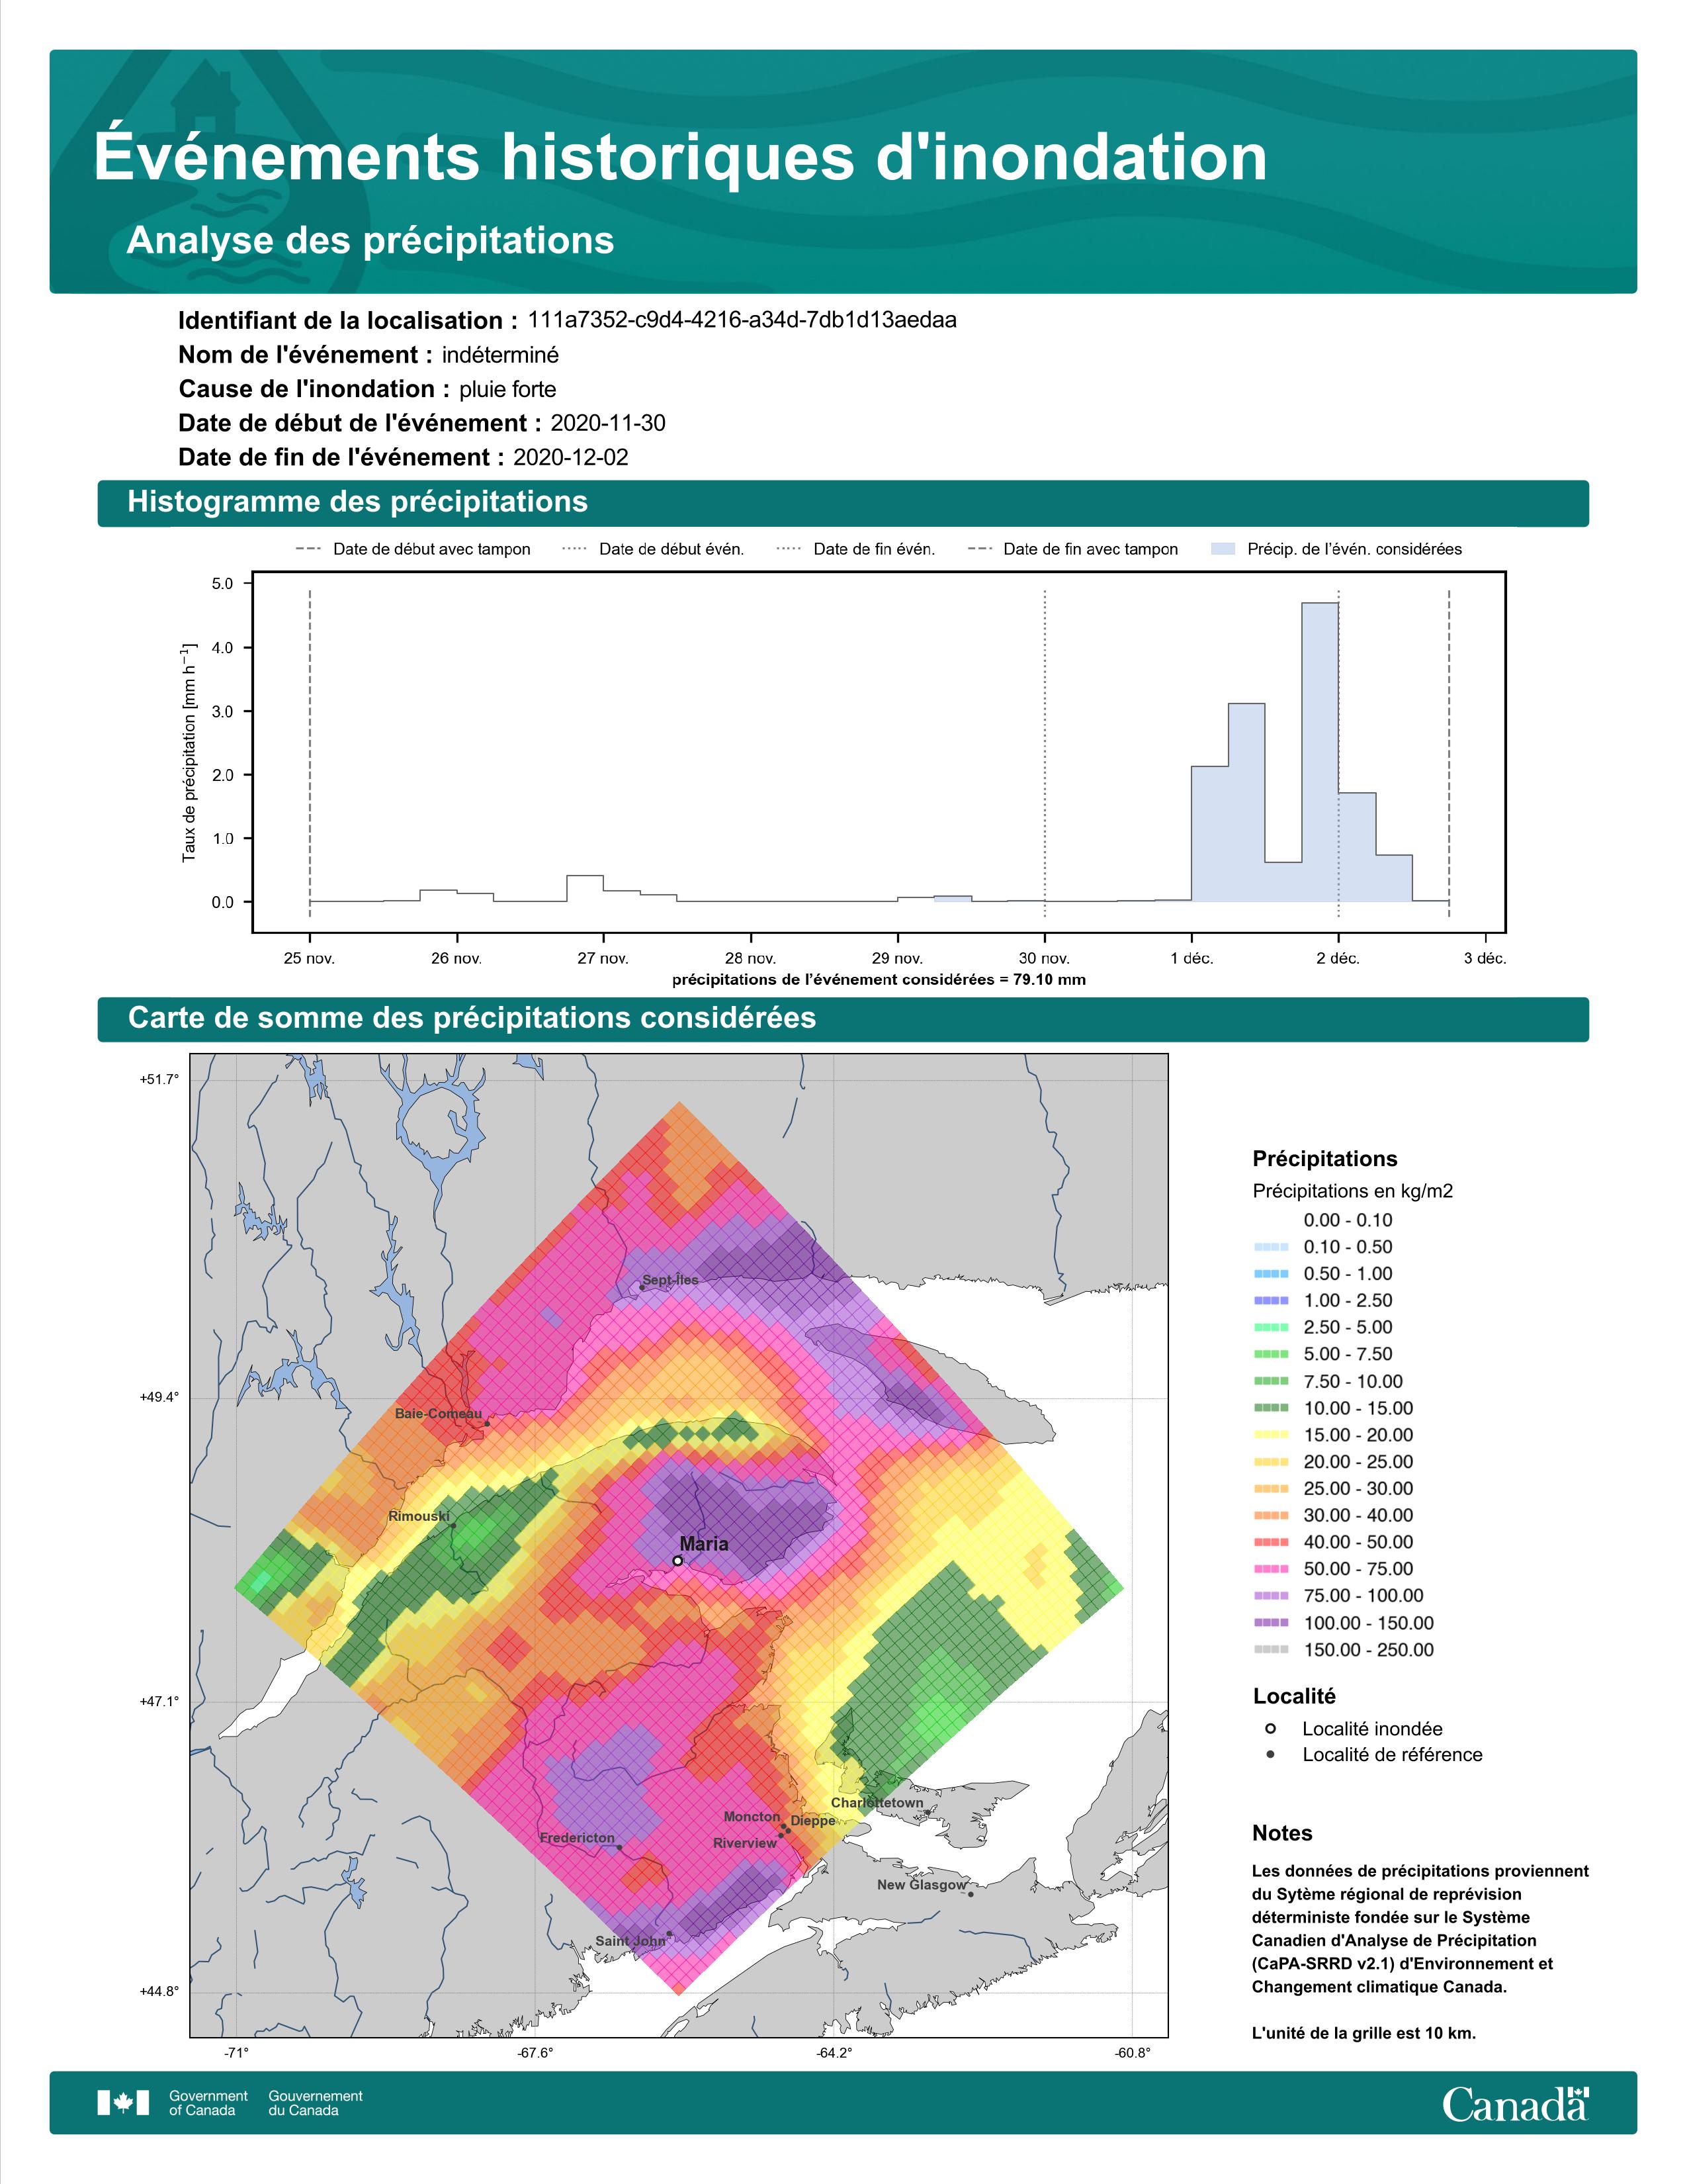Image resolution: width=1687 pixels, height=2184 pixels.
Task: Click the start date 2020-11-30
Action: tap(607, 423)
